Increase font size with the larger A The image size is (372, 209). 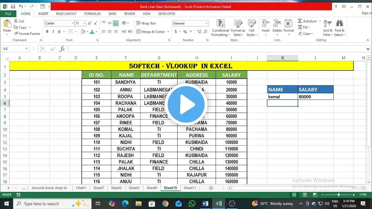[x=90, y=23]
